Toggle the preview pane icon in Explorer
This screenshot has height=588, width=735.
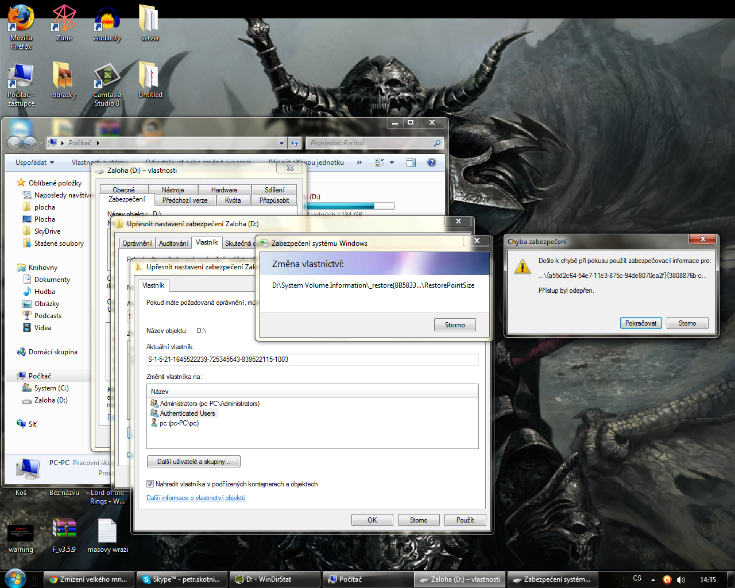click(x=411, y=163)
